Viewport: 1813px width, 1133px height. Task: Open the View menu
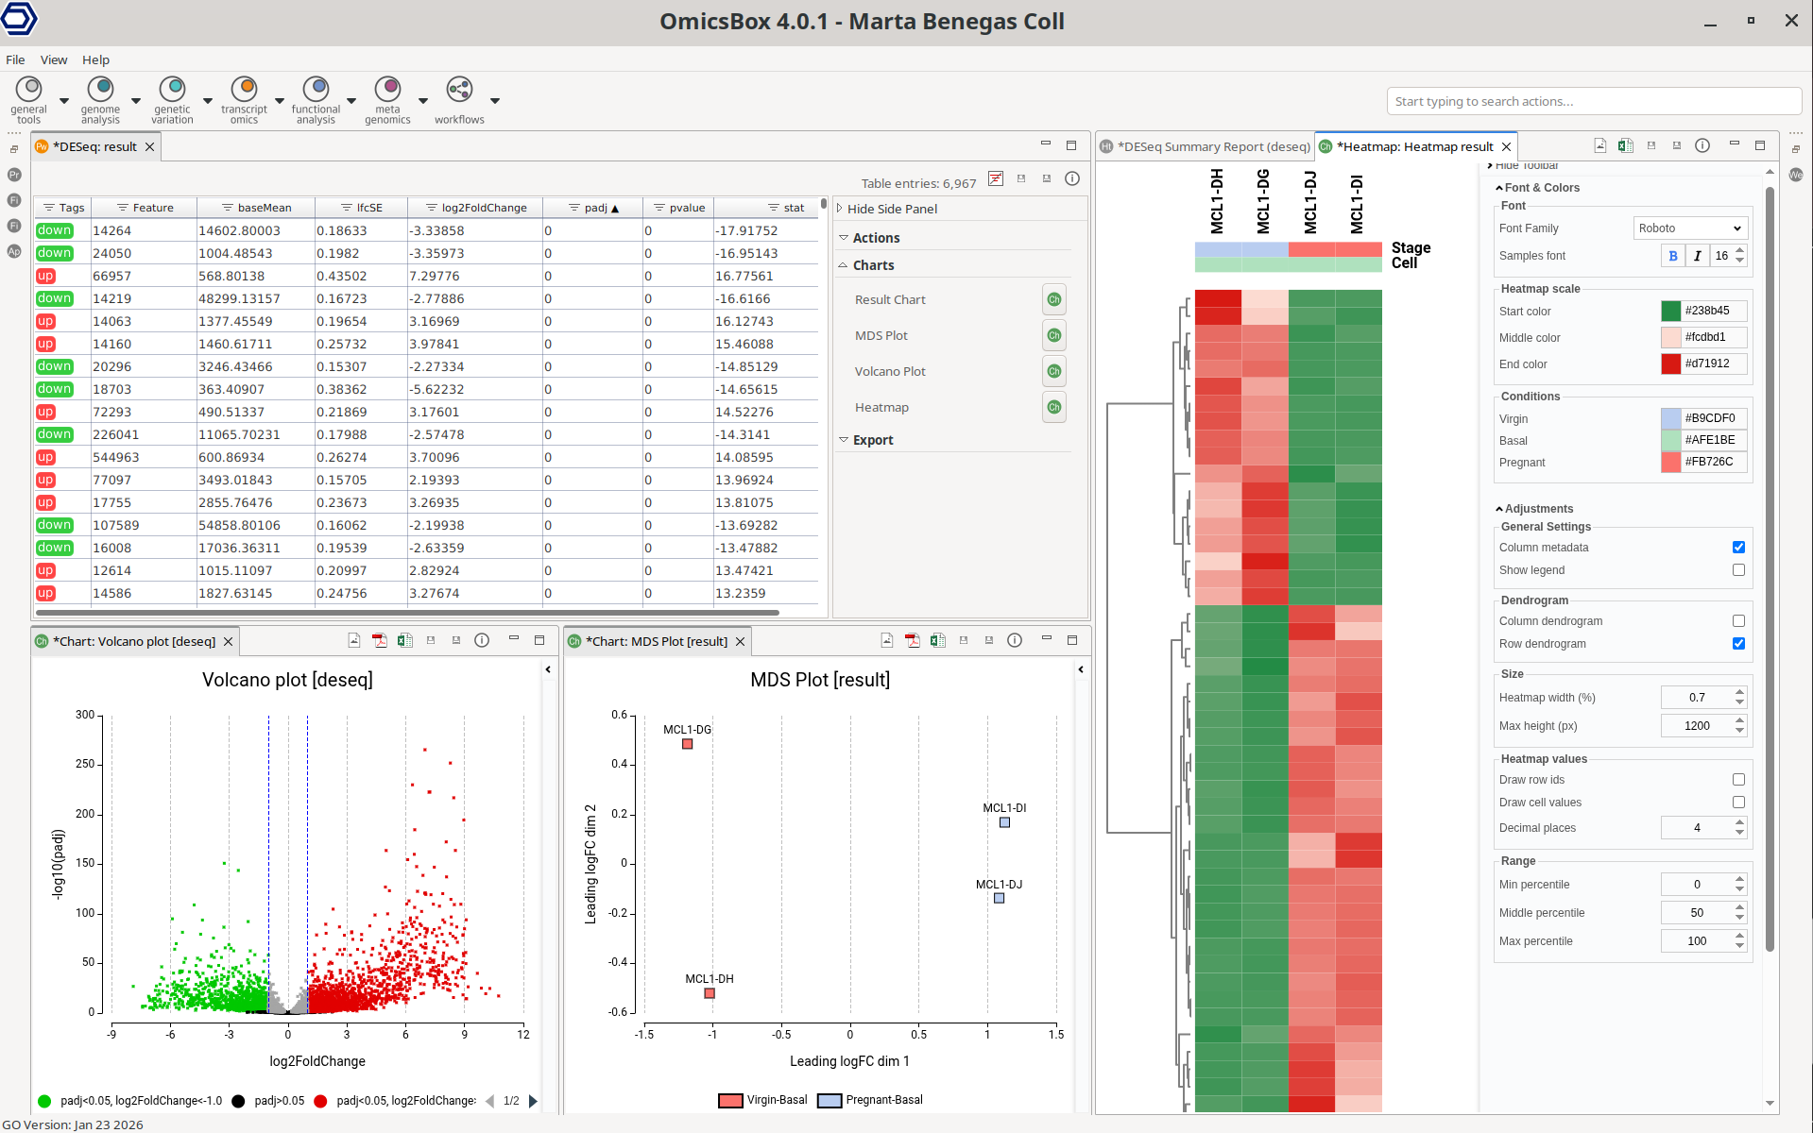pos(54,59)
